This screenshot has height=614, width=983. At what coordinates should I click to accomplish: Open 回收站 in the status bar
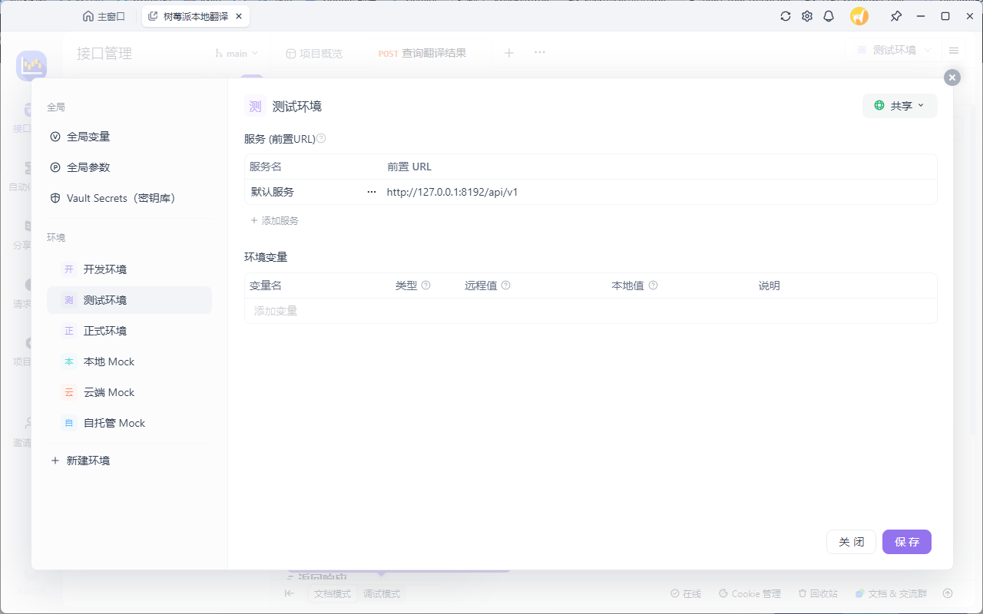(818, 594)
